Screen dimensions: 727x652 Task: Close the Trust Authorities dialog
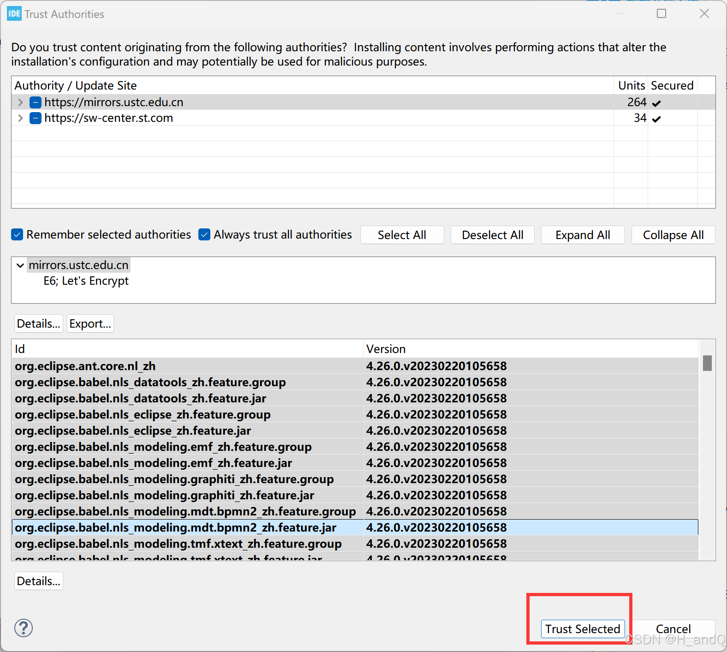(x=704, y=14)
